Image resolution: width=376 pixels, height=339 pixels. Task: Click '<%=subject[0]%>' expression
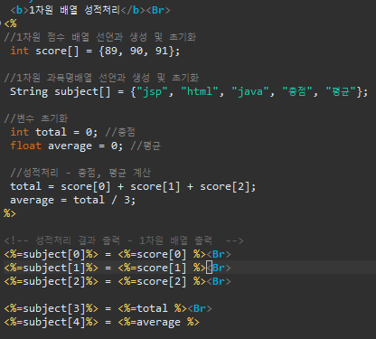[x=51, y=254]
